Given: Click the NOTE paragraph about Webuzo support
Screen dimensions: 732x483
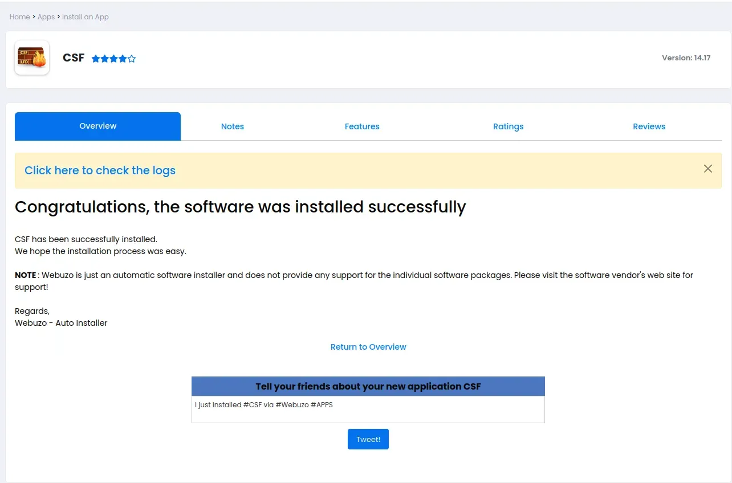Looking at the screenshot, I should point(354,281).
